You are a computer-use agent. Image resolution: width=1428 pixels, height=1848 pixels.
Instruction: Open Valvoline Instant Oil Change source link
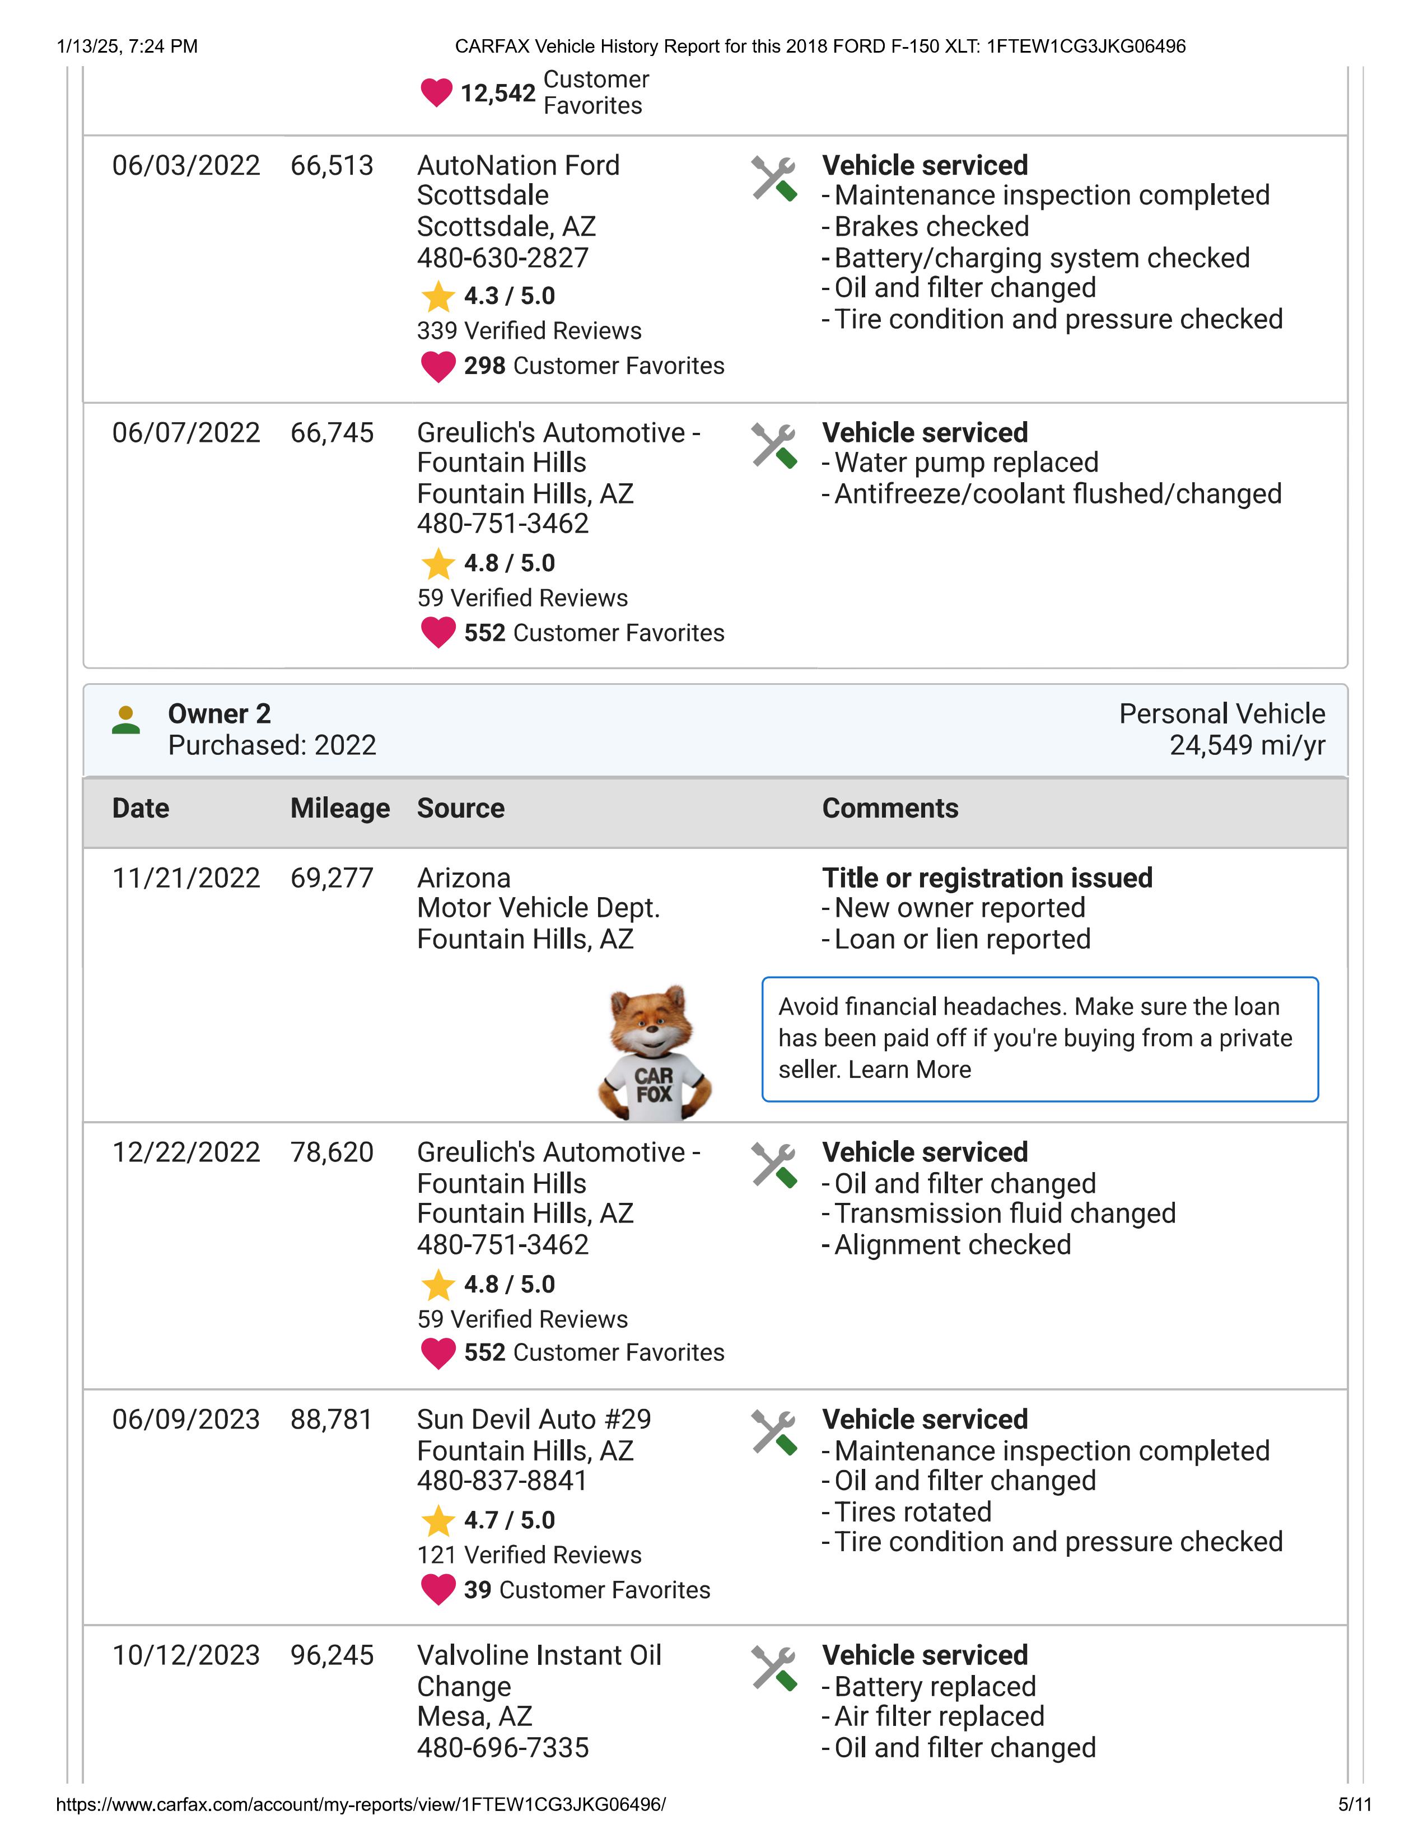pyautogui.click(x=539, y=1670)
